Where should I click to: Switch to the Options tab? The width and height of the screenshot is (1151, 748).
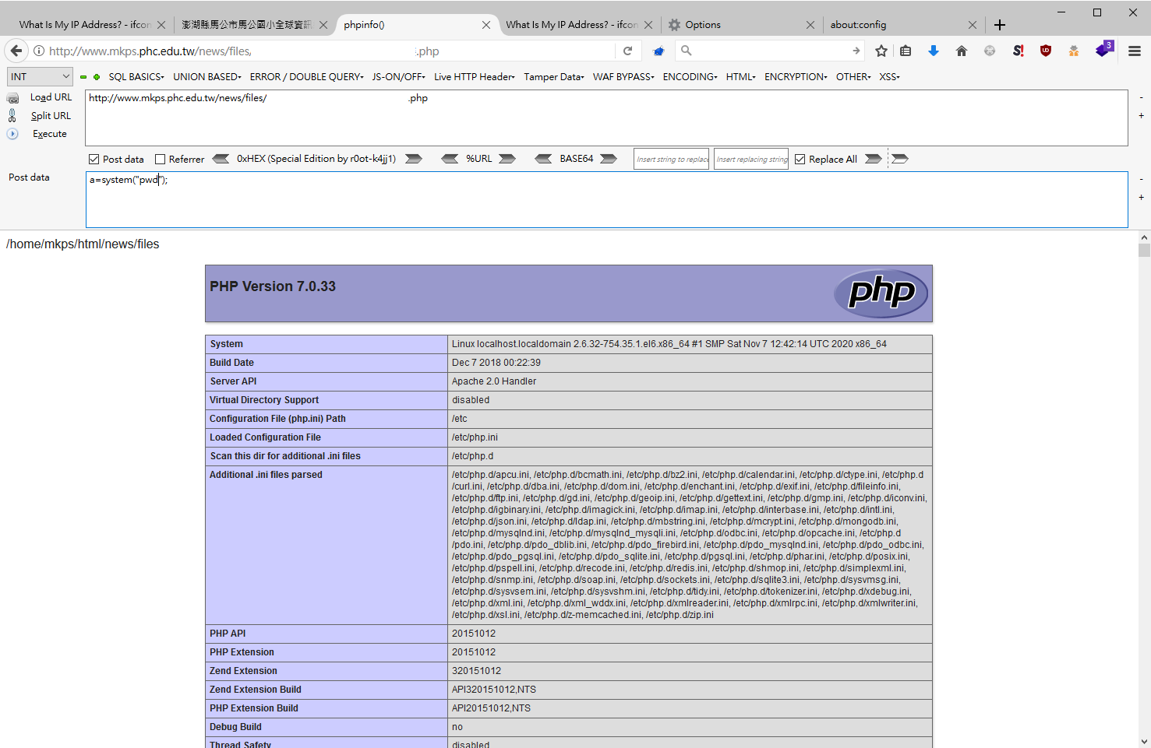pyautogui.click(x=741, y=25)
